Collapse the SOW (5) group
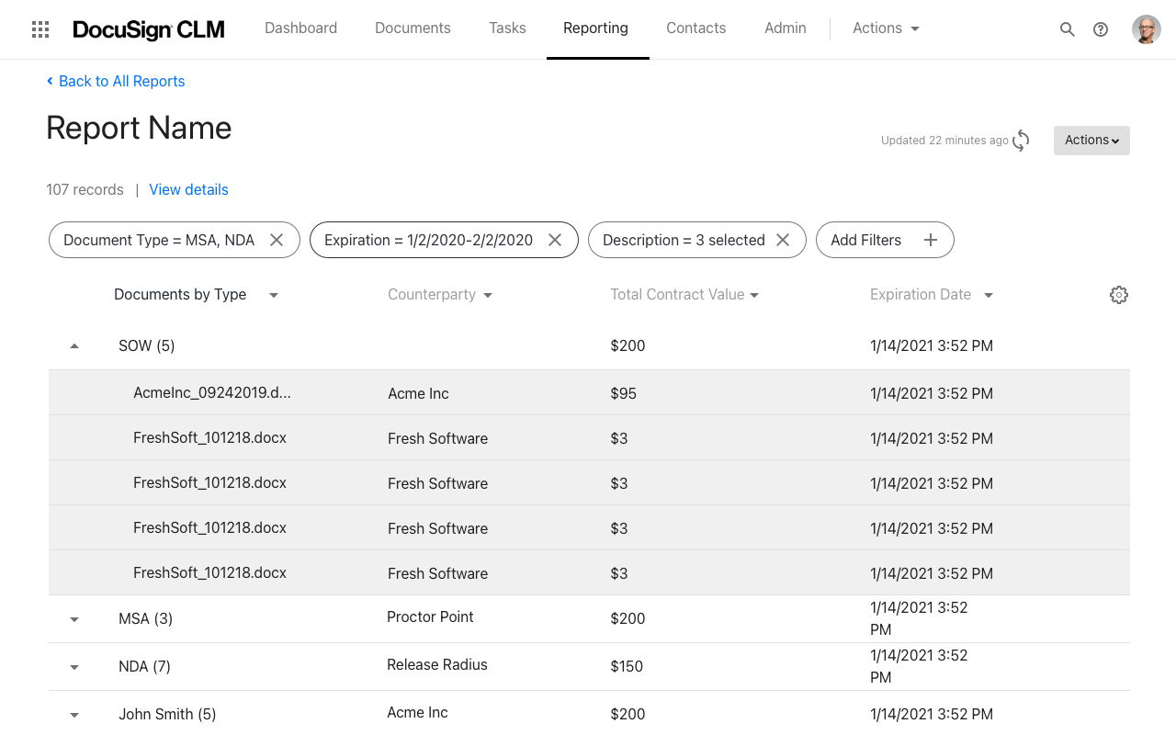Image resolution: width=1176 pixels, height=735 pixels. coord(74,346)
